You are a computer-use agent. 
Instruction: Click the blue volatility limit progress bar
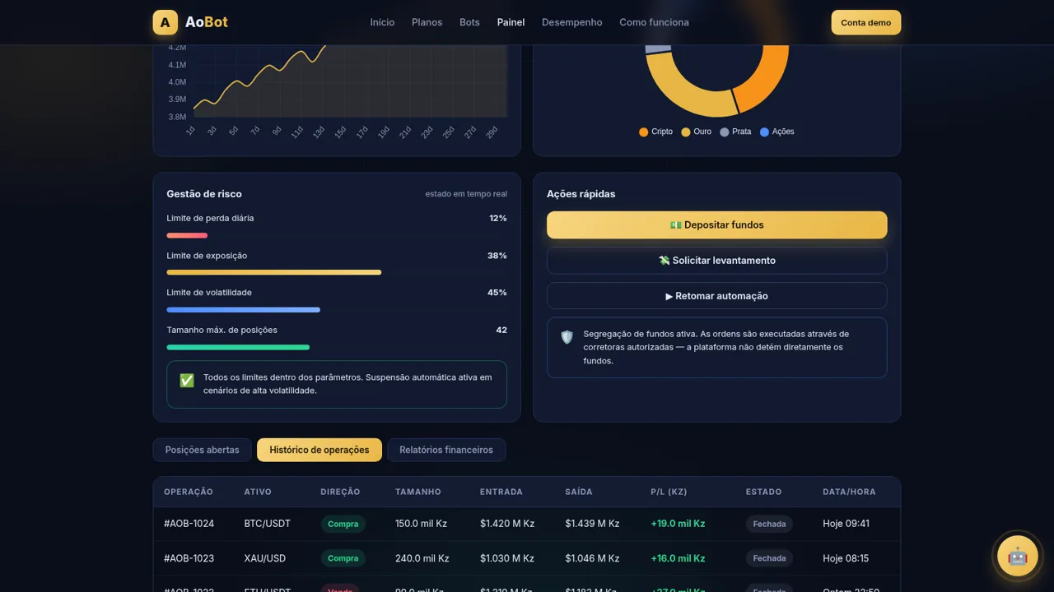coord(244,310)
